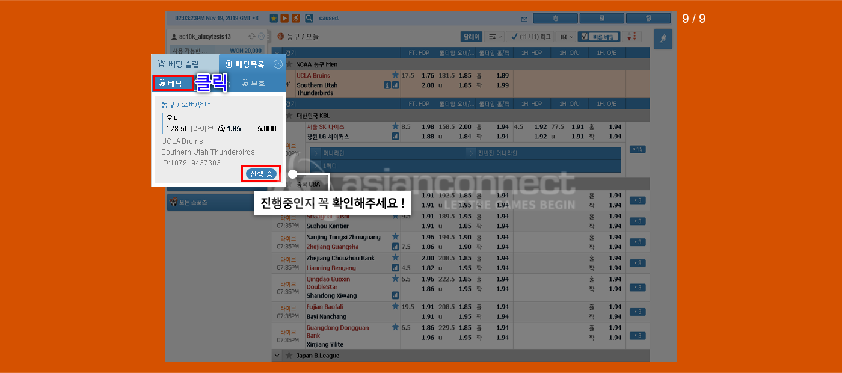Click first blue button in top-right header

pos(555,18)
